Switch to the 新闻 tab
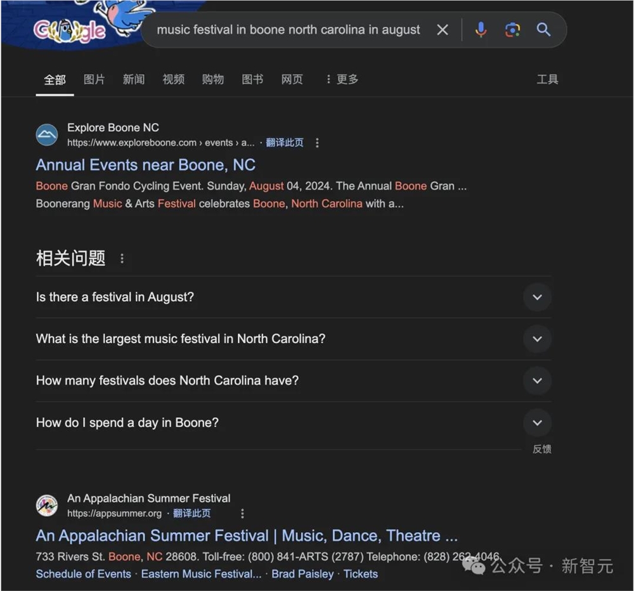Viewport: 634px width, 591px height. (x=134, y=79)
